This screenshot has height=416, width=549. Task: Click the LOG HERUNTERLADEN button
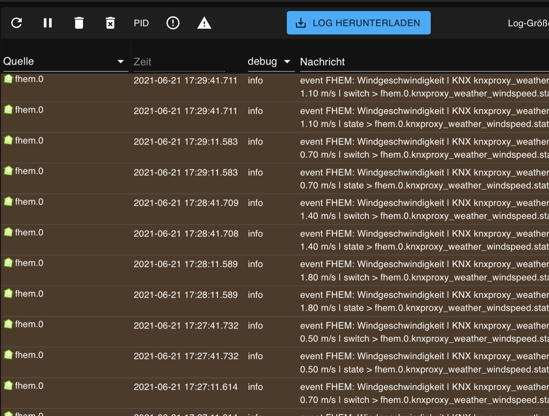[x=359, y=23]
